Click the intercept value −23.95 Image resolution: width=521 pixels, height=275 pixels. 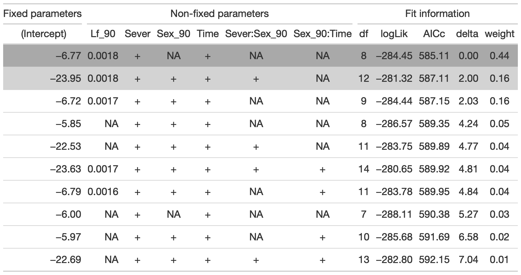point(66,78)
